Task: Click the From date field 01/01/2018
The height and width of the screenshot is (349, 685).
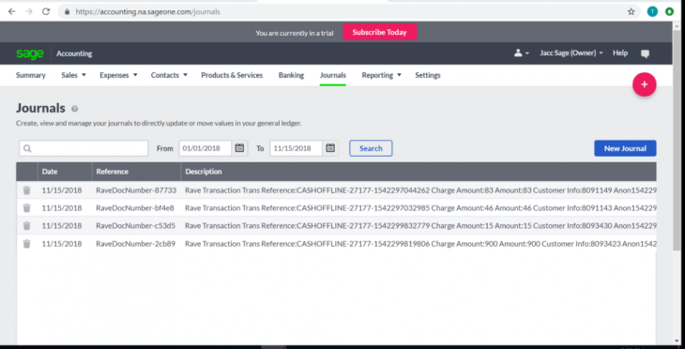Action: [x=205, y=148]
